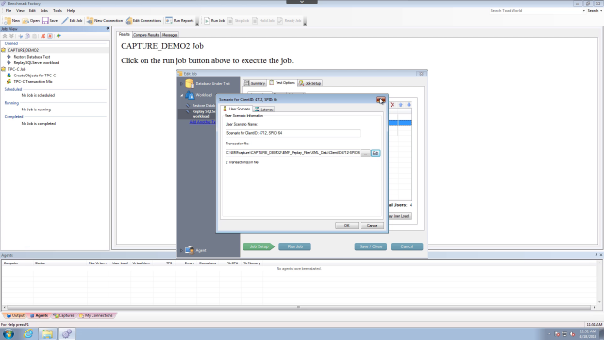Click Cancel in the Scenario dialog
This screenshot has width=604, height=340.
[x=372, y=225]
